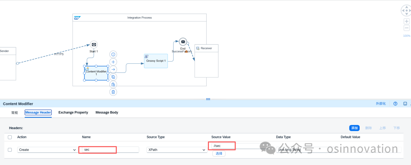
Task: Switch to the 常规 tab
Action: (x=15, y=113)
